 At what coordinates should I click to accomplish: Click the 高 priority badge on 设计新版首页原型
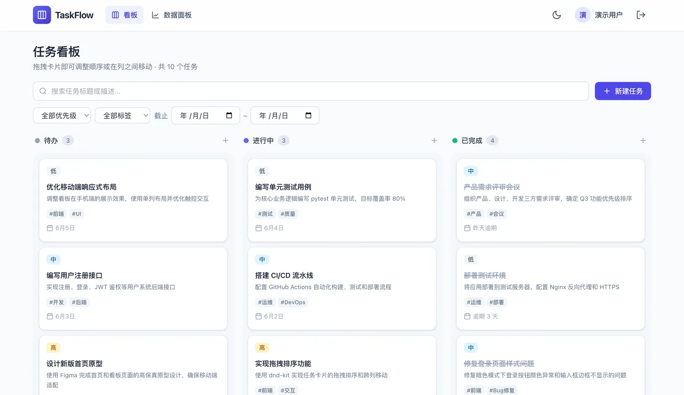[53, 348]
